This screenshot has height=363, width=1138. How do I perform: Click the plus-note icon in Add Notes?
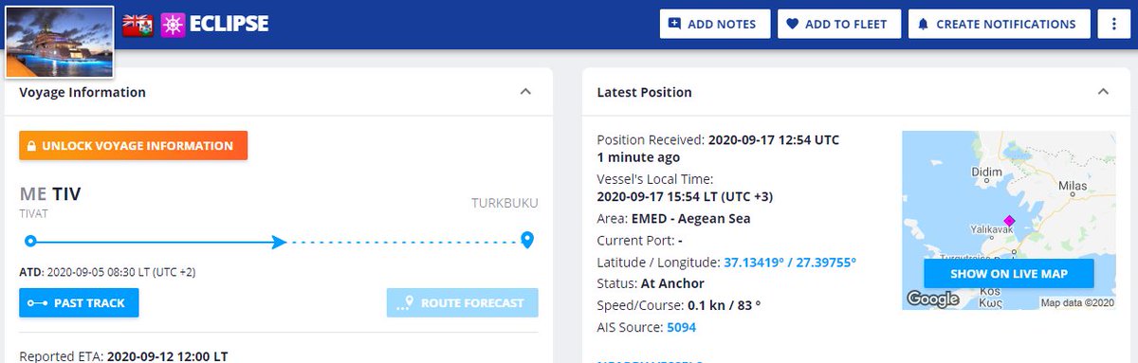[x=674, y=24]
